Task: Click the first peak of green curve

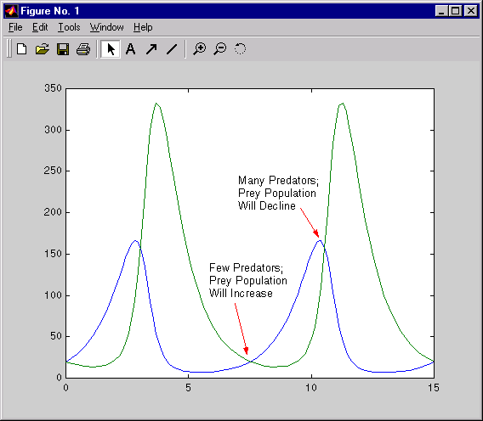Action: coord(156,104)
